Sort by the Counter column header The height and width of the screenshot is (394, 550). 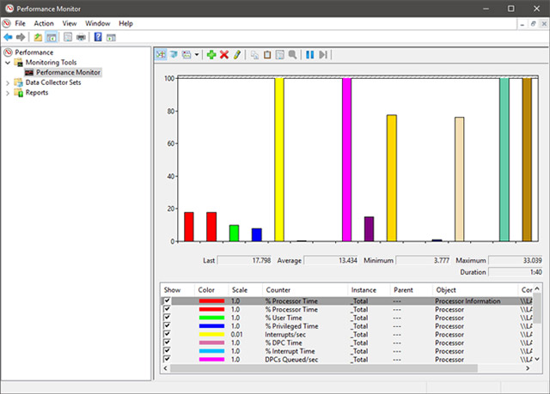click(278, 290)
